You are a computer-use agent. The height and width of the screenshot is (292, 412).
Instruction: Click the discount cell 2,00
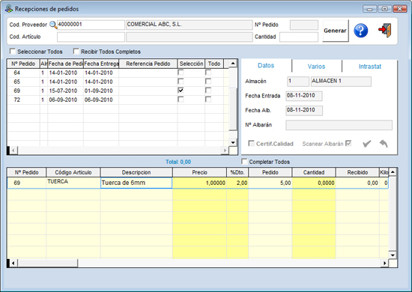pos(237,183)
